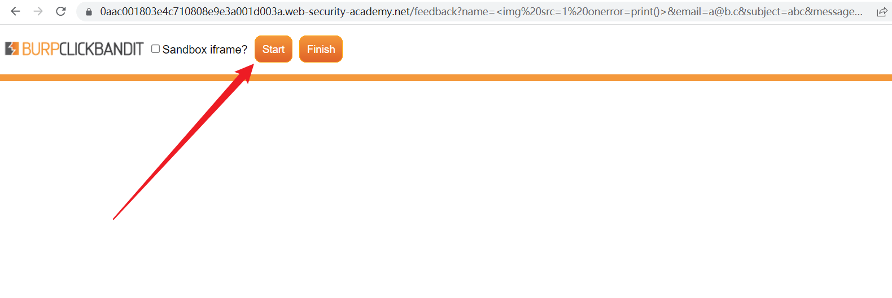Viewport: 892px width, 298px height.
Task: Click the dark CLICKBANDIT logo text
Action: (x=102, y=50)
